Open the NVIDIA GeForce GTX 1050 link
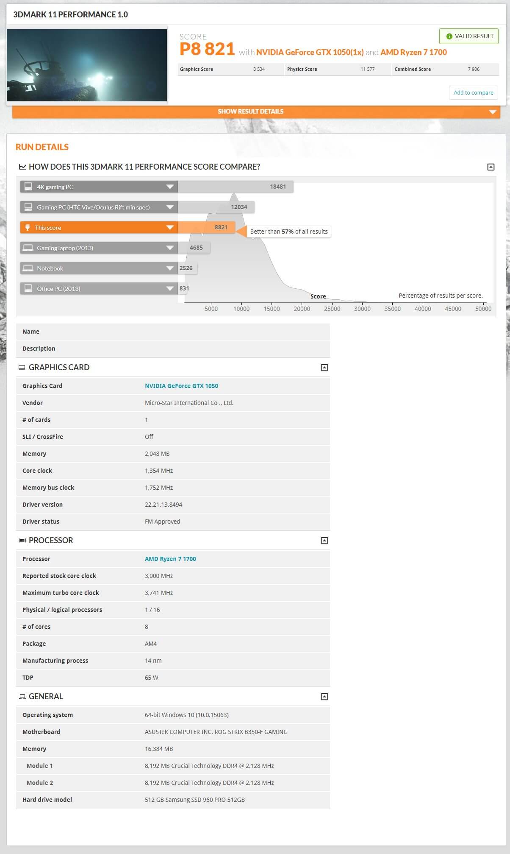This screenshot has width=510, height=854. [181, 386]
